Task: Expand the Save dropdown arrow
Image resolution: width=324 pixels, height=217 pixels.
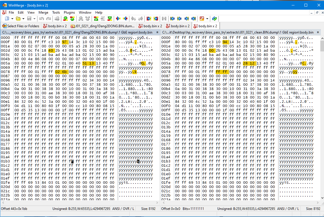Action: click(34, 19)
